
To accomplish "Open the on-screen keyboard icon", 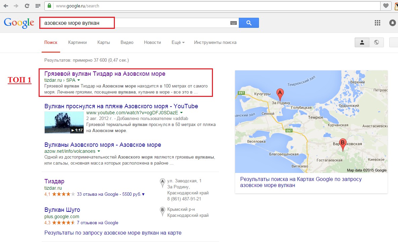I will [x=233, y=23].
